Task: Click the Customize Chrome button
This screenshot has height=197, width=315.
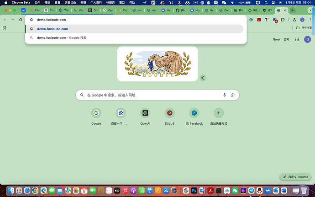Action: pyautogui.click(x=295, y=177)
